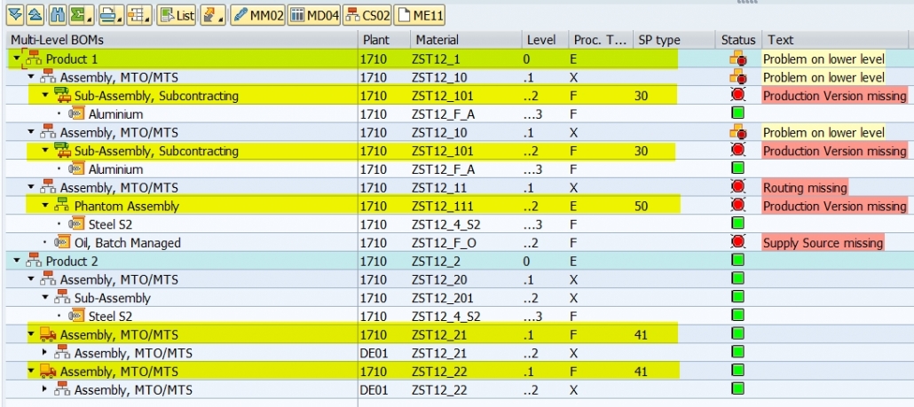
Task: Click green status icon on DE01 ZST12_22 row
Action: (x=738, y=389)
